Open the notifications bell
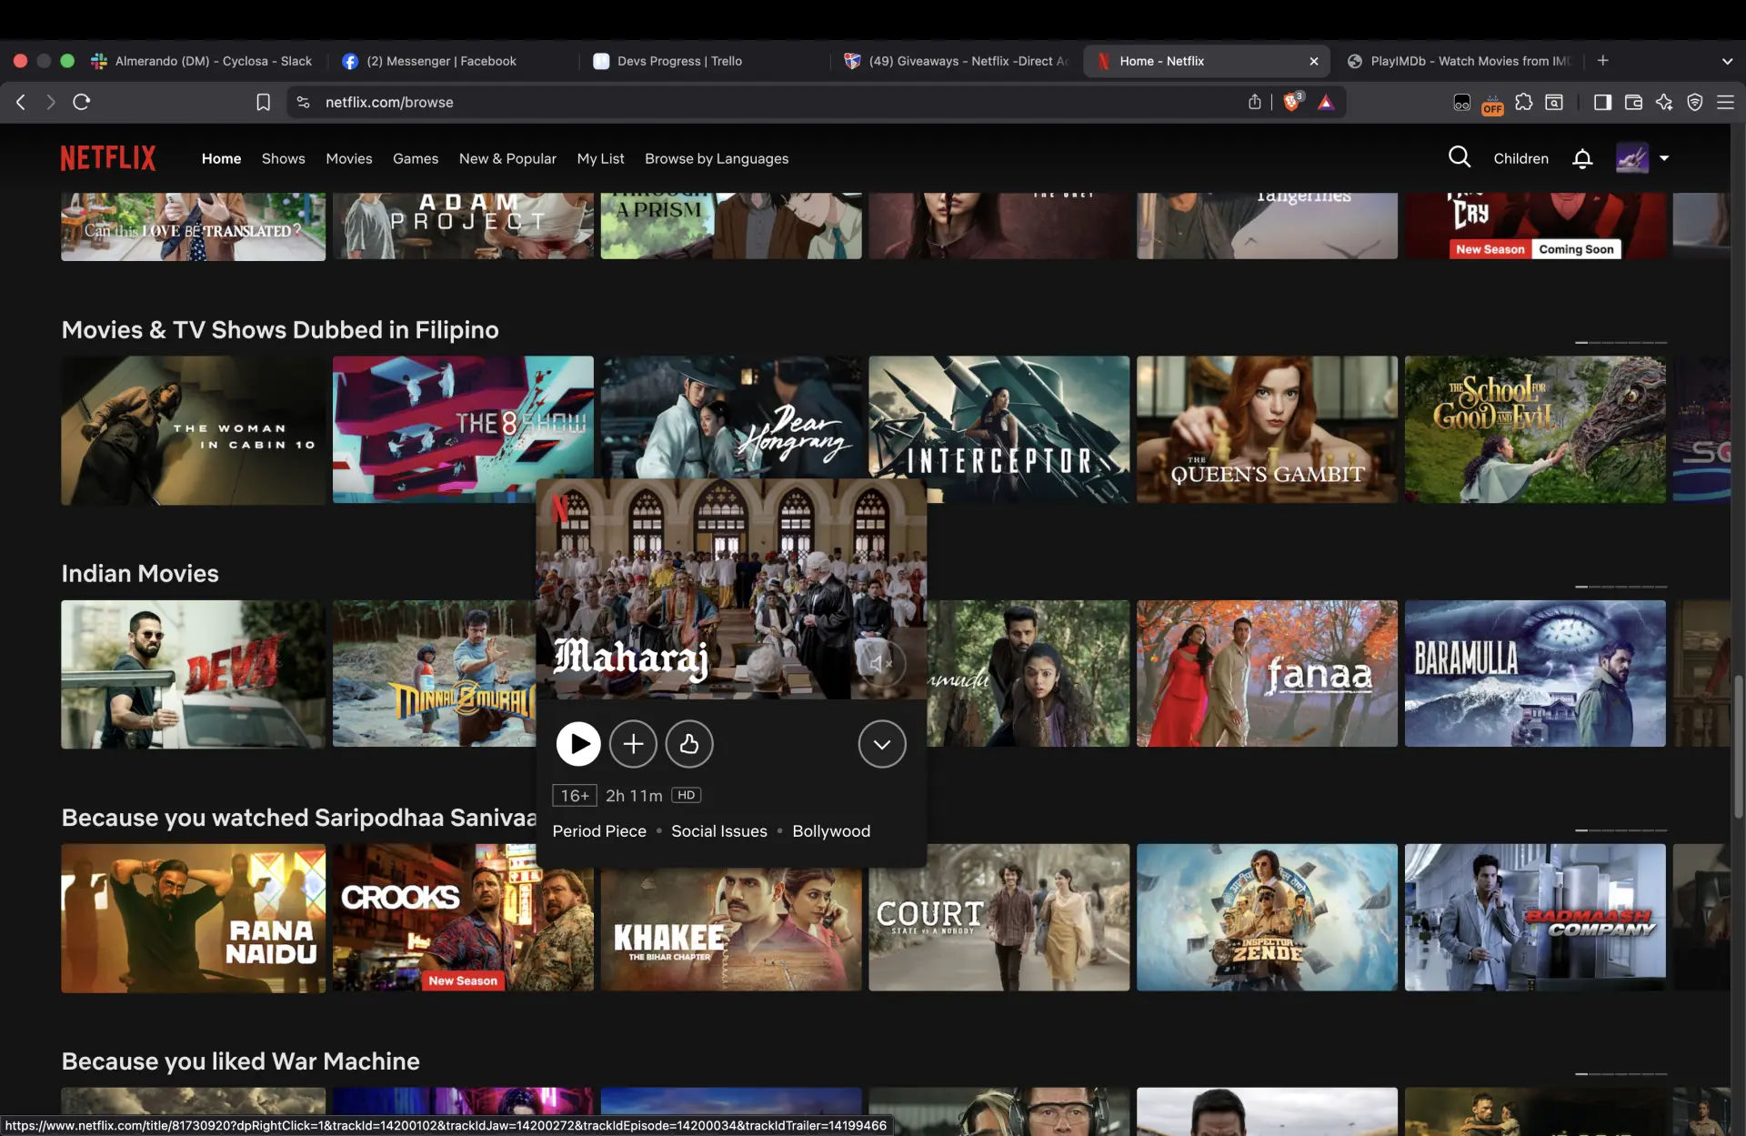The width and height of the screenshot is (1746, 1136). click(1582, 158)
